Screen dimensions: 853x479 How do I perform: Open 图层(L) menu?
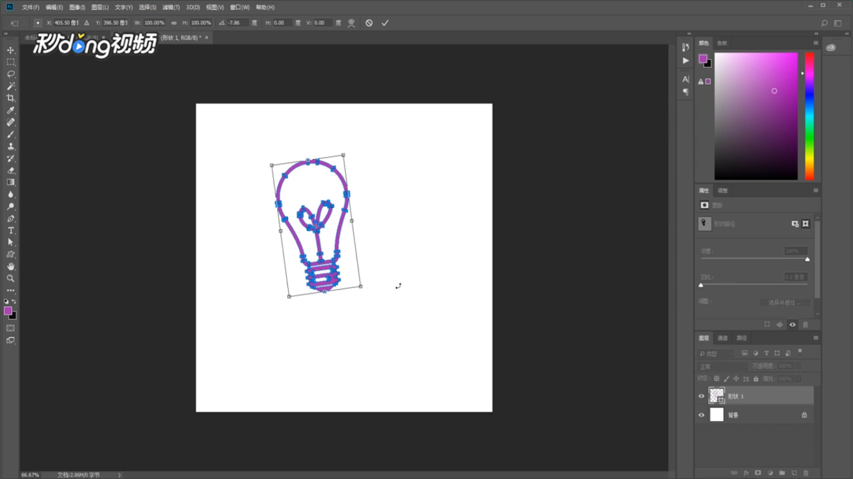click(x=100, y=7)
